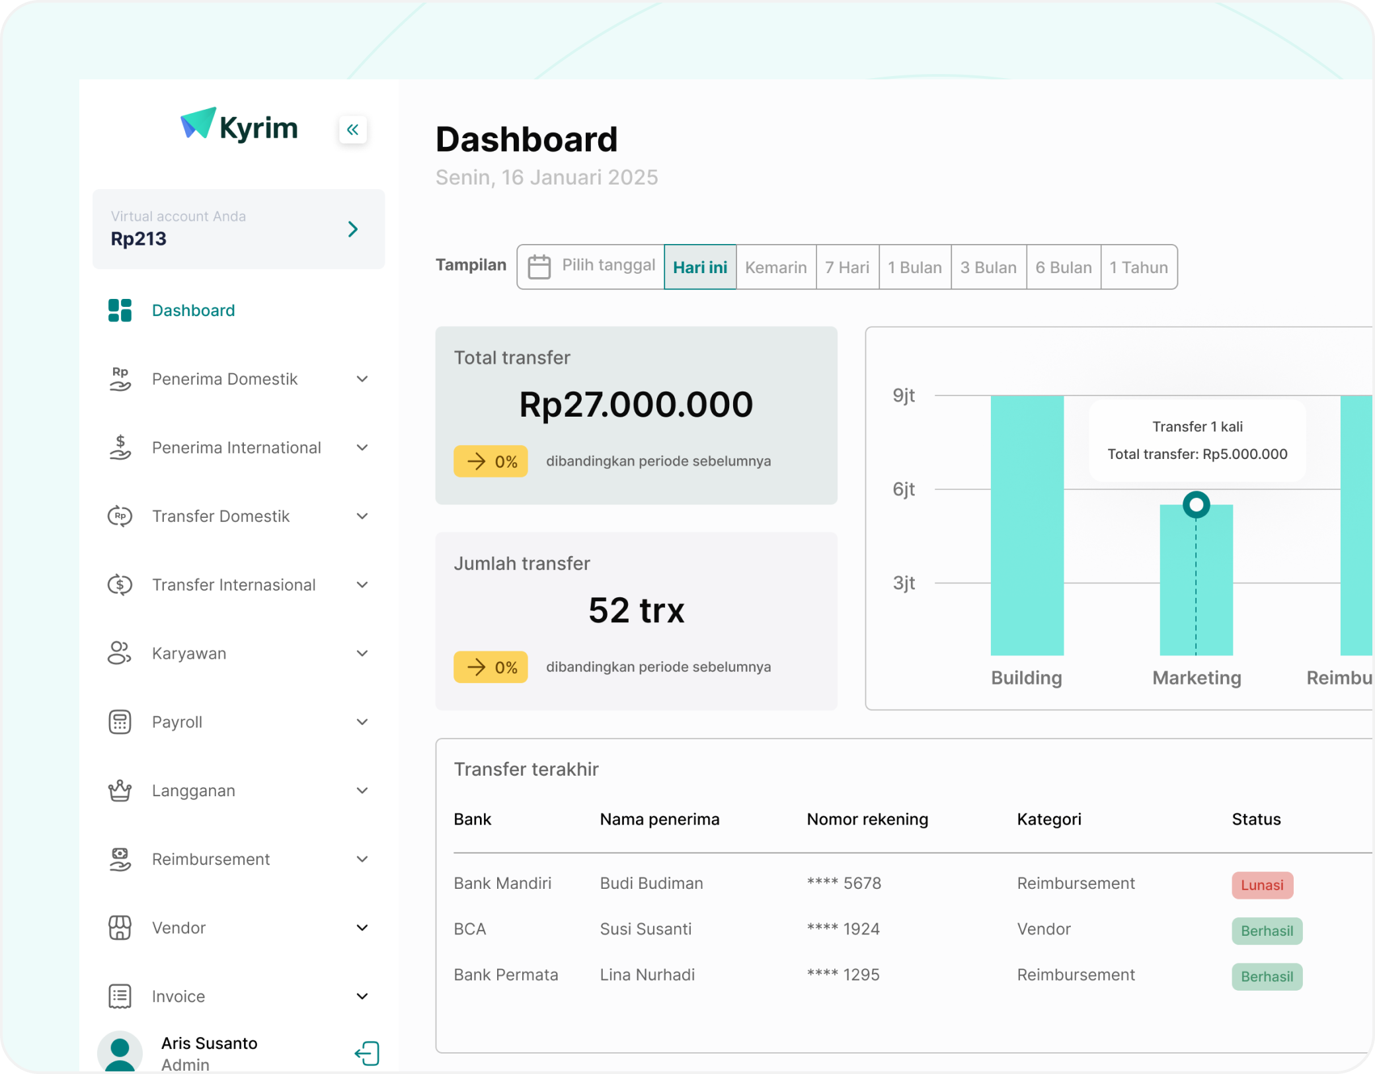Click the Payroll calculator icon
Screen dimensions: 1375x1074
coord(120,722)
